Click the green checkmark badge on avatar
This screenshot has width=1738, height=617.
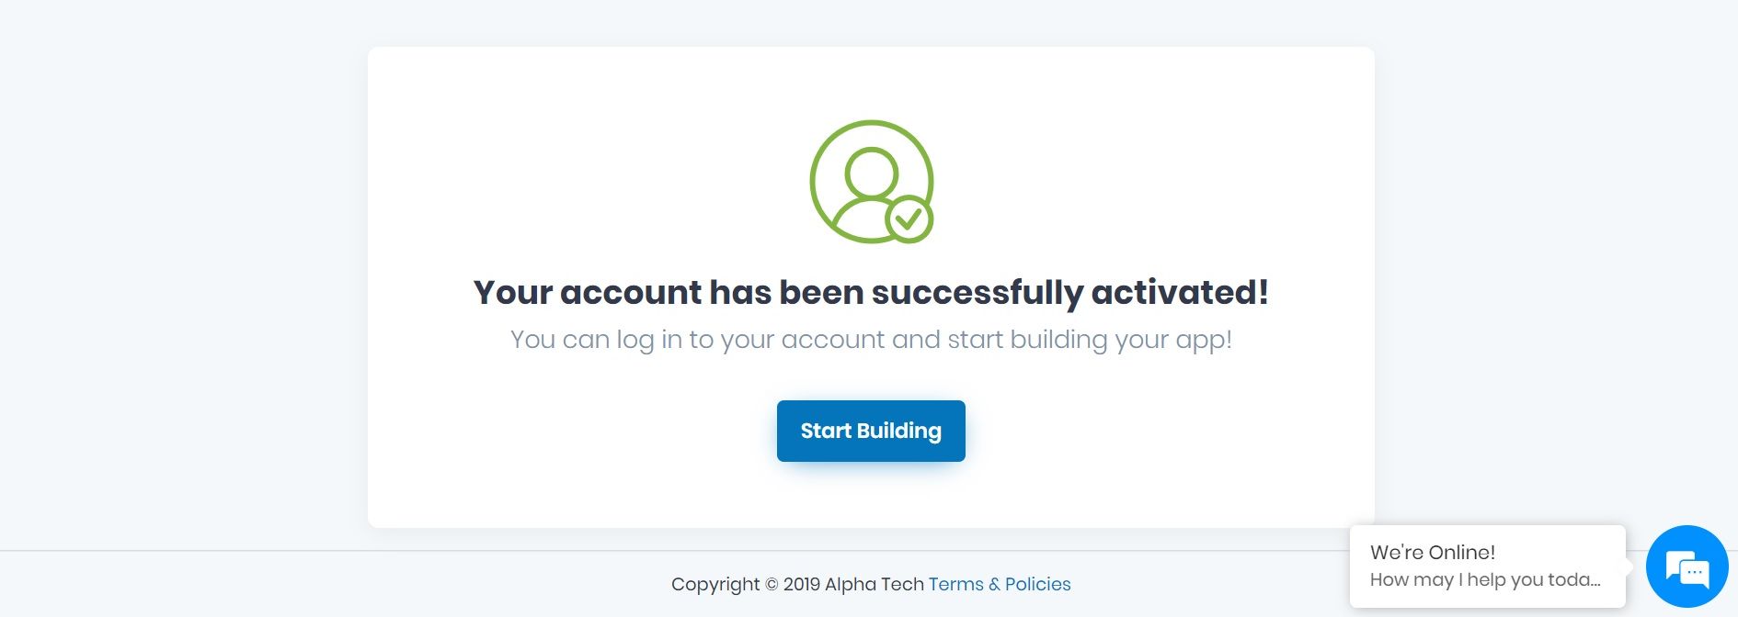coord(909,219)
